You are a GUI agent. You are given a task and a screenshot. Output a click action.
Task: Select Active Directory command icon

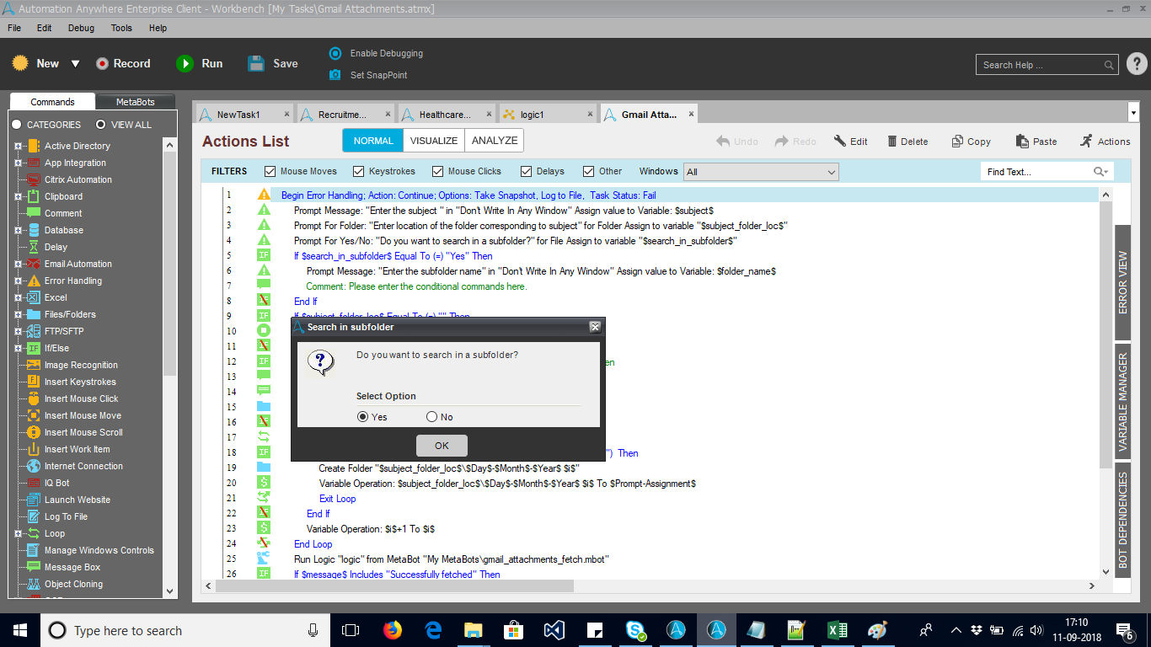click(34, 146)
